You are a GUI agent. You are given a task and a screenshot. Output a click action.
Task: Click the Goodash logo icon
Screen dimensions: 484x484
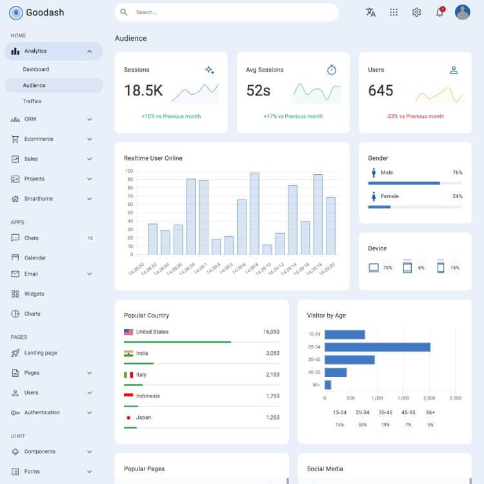click(x=16, y=12)
